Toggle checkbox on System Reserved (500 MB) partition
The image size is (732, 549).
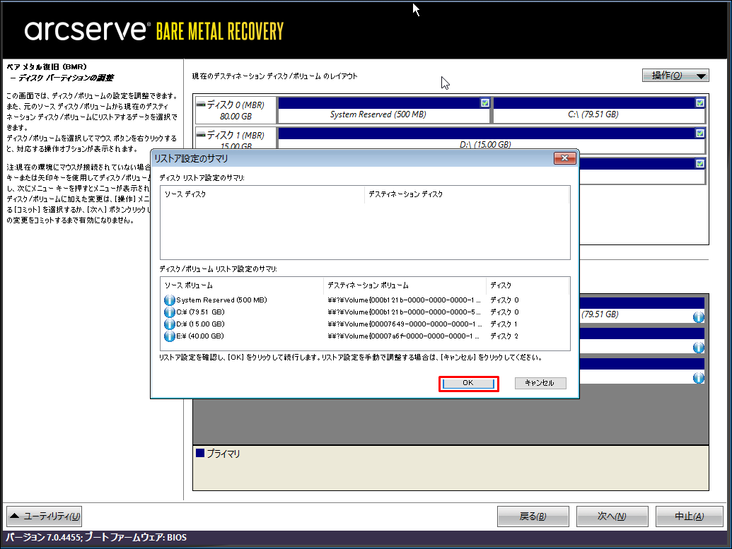point(485,102)
